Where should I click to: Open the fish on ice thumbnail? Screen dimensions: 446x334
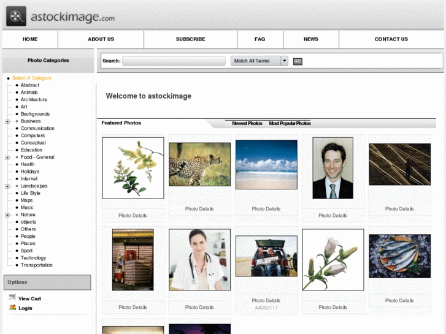(x=399, y=256)
